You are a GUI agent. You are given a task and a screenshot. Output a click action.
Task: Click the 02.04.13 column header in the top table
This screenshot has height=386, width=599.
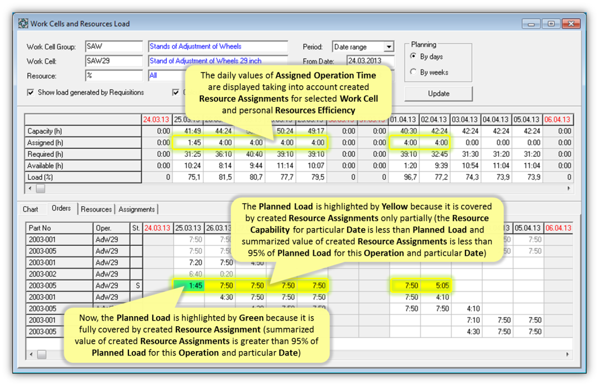(x=435, y=120)
